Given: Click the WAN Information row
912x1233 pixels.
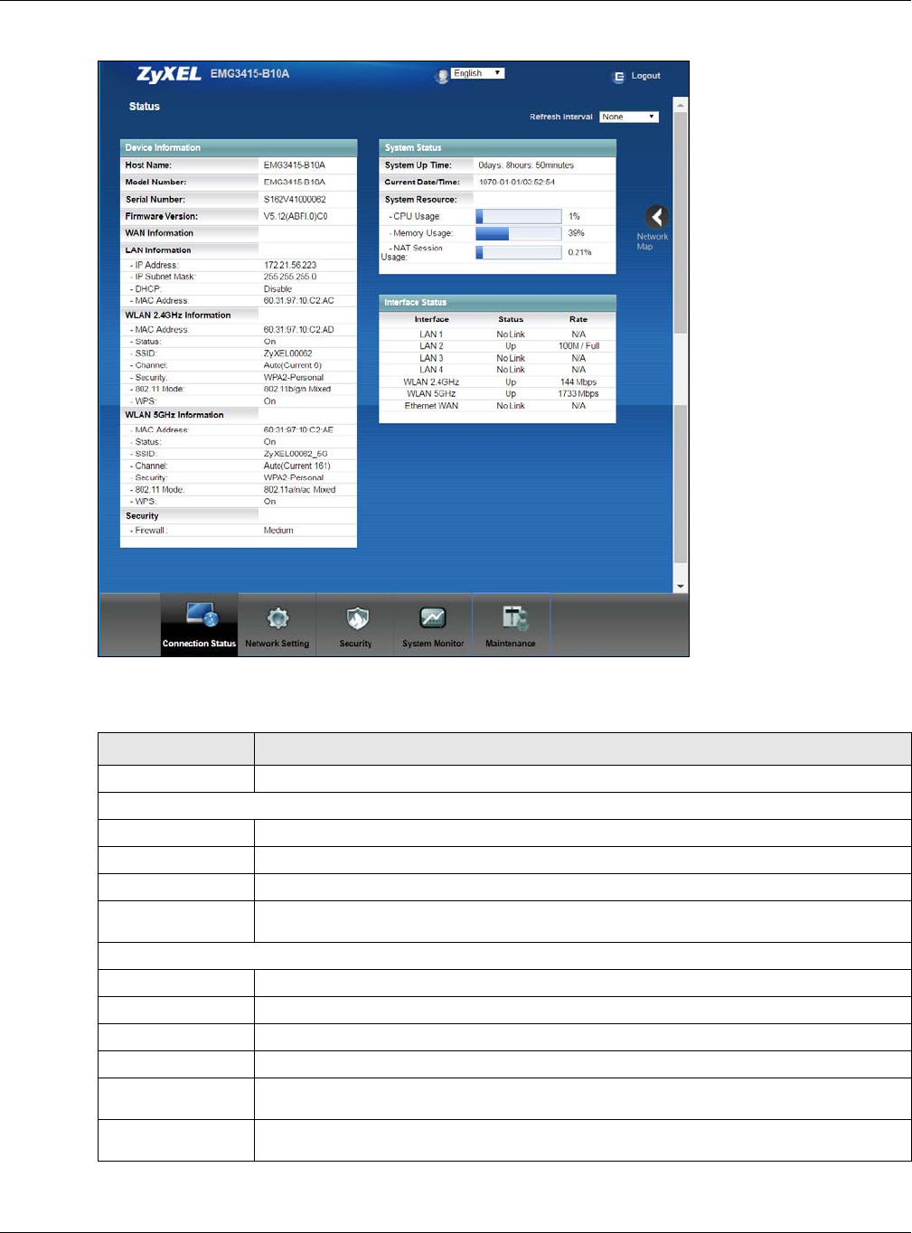Looking at the screenshot, I should click(239, 233).
